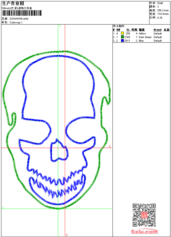Click the green marker 1 at top of vertical line
The height and width of the screenshot is (237, 171).
pos(60,26)
